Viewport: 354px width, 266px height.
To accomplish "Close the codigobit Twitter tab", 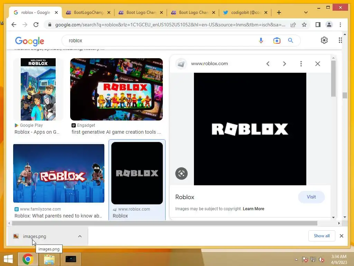I will [x=266, y=12].
